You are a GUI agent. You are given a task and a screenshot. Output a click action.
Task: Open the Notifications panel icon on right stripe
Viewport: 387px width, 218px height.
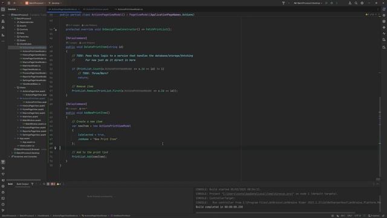coord(384,9)
